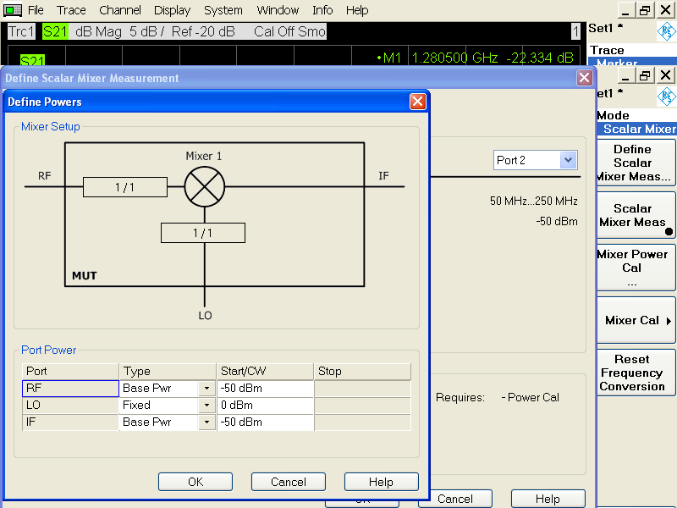Restore the inner softkey panel window

coord(645,75)
